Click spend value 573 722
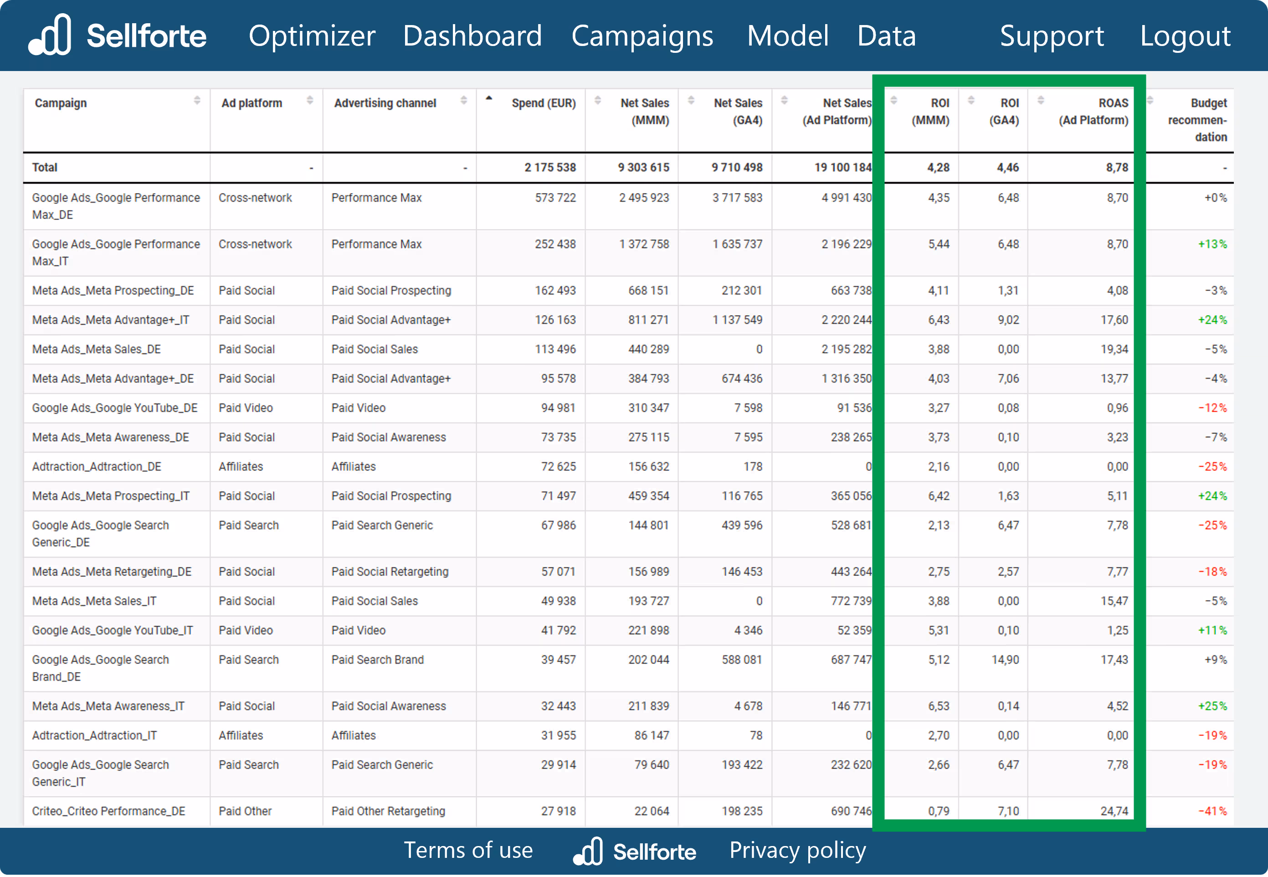The height and width of the screenshot is (877, 1268). coord(555,198)
